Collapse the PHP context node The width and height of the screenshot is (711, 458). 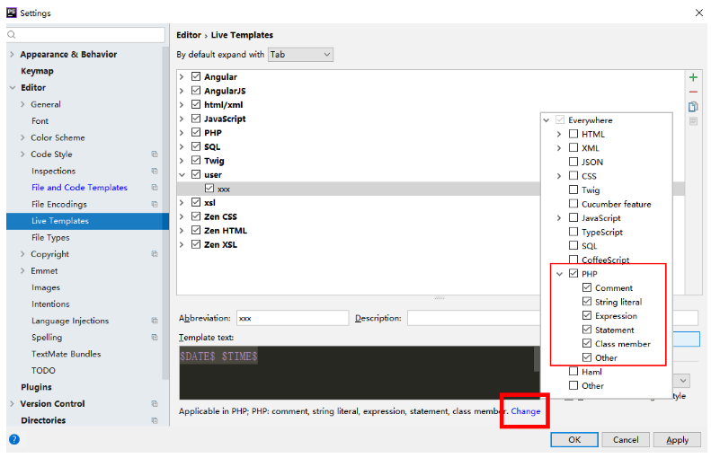(x=560, y=274)
